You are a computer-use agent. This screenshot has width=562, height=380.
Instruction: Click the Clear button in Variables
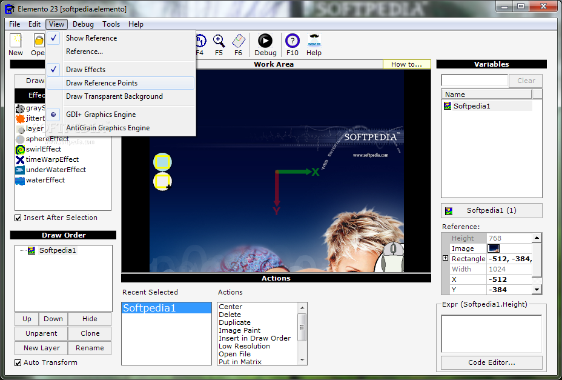coord(526,81)
